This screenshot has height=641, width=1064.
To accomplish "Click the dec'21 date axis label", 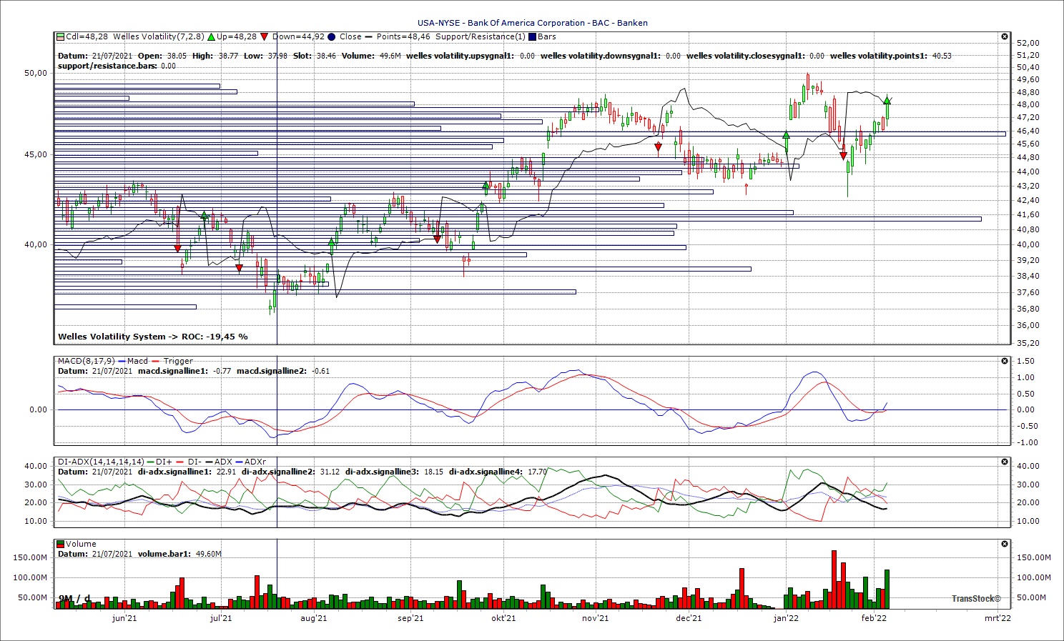I will coord(689,618).
